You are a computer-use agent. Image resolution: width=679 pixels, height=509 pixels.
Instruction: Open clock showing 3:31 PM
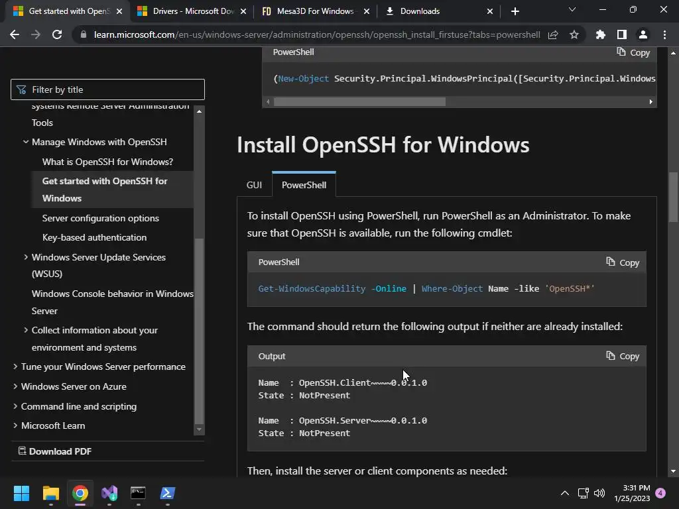632,493
